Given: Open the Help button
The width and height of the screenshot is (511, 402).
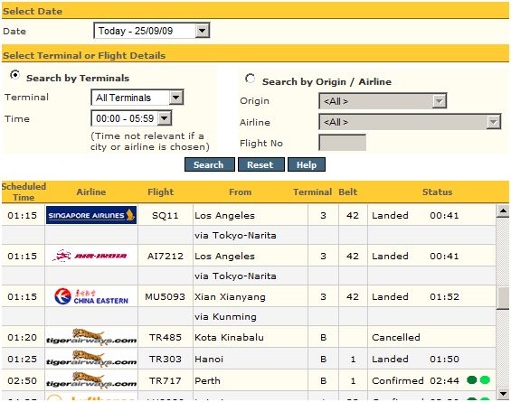Looking at the screenshot, I should (307, 164).
